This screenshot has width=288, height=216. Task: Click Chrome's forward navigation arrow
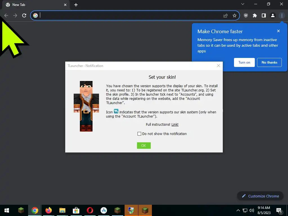(15, 15)
